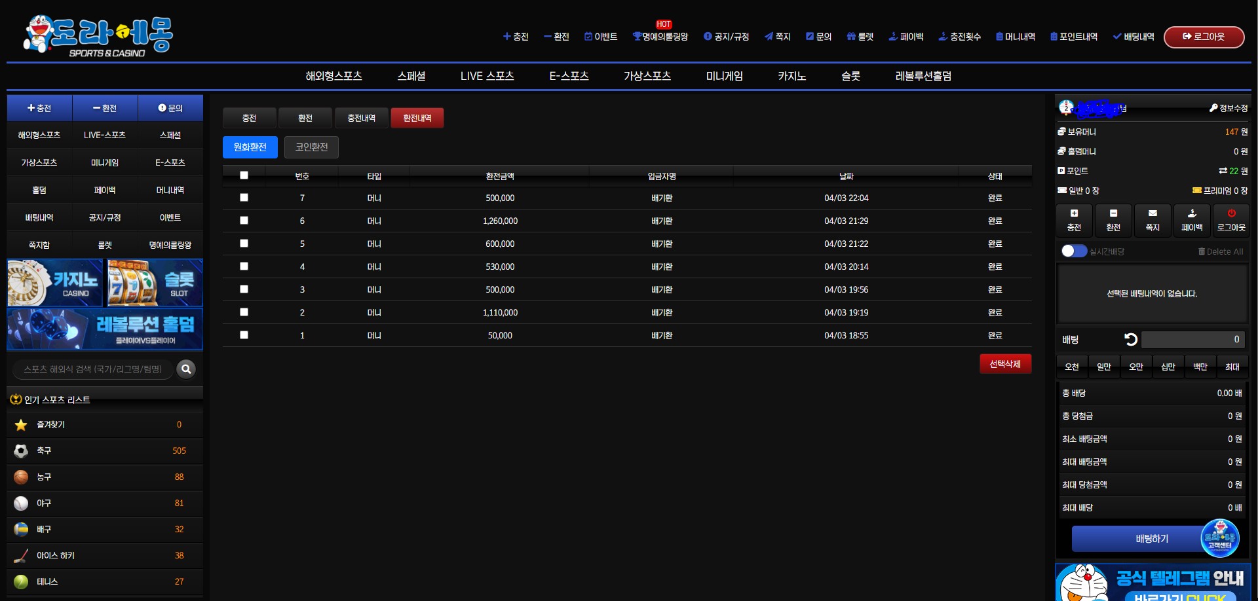Click the bet amount reset arrow icon
Screen dimensions: 1258x601
[x=1131, y=339]
